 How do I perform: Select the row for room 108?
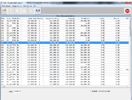coord(65,28)
